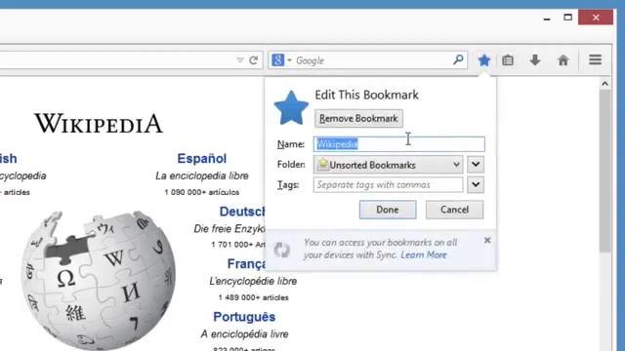Click 'La enciclopedia libre' text

[x=202, y=175]
